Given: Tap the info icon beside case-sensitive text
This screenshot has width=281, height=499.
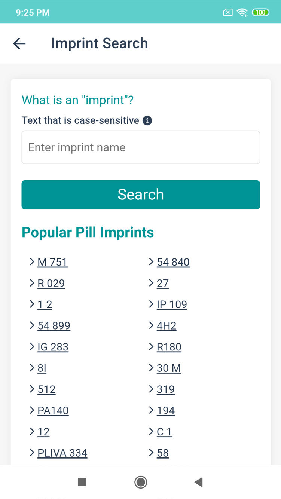Looking at the screenshot, I should pos(147,121).
